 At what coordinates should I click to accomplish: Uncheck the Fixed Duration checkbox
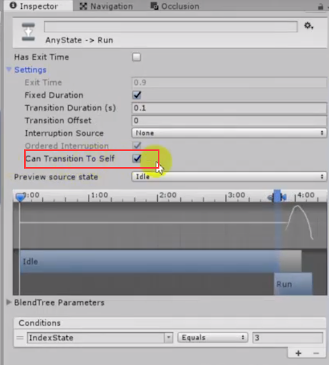coord(136,95)
